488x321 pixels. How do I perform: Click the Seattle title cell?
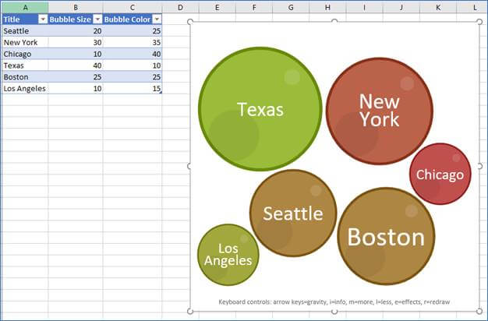tap(25, 31)
